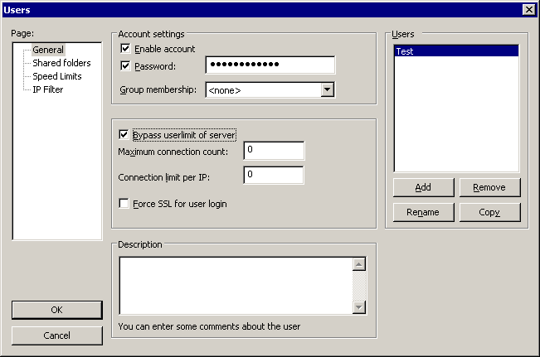Open the Group membership dropdown
This screenshot has height=357, width=540.
[x=327, y=89]
